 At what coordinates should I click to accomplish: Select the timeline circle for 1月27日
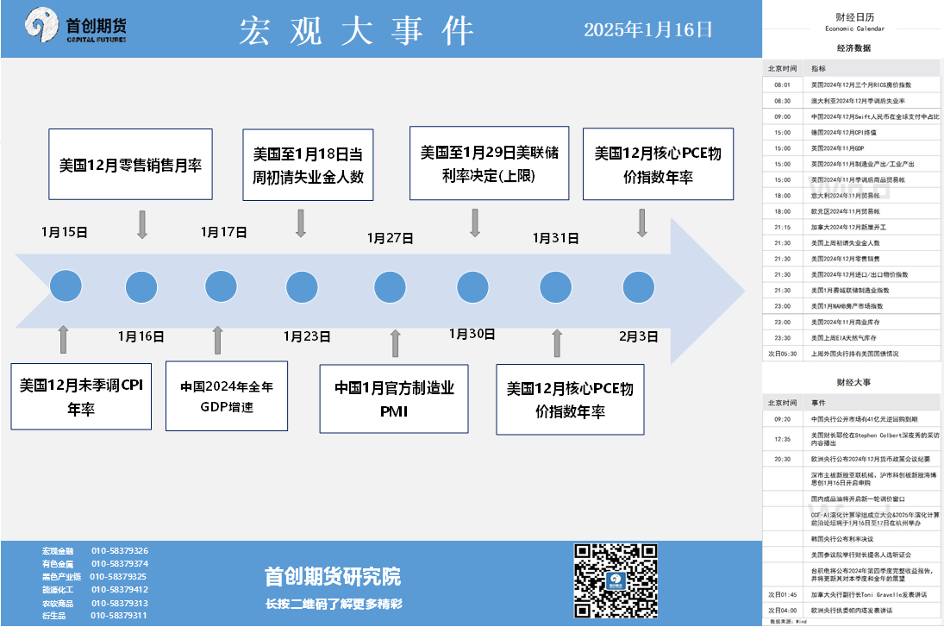click(390, 287)
